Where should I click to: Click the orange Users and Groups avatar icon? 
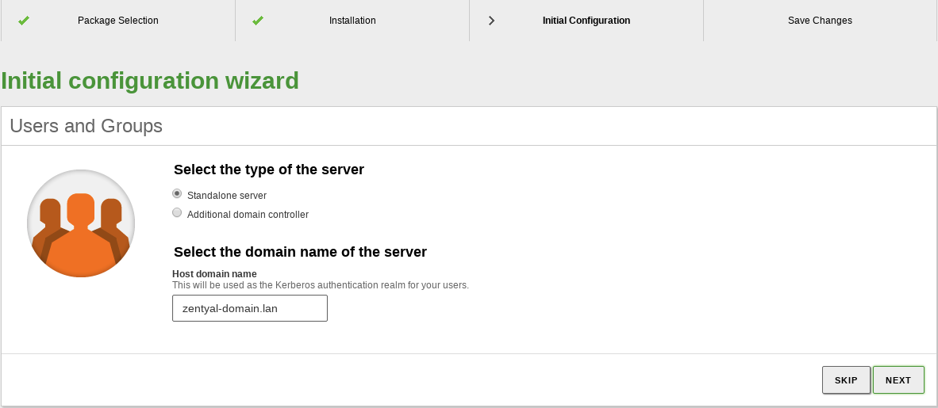(81, 223)
